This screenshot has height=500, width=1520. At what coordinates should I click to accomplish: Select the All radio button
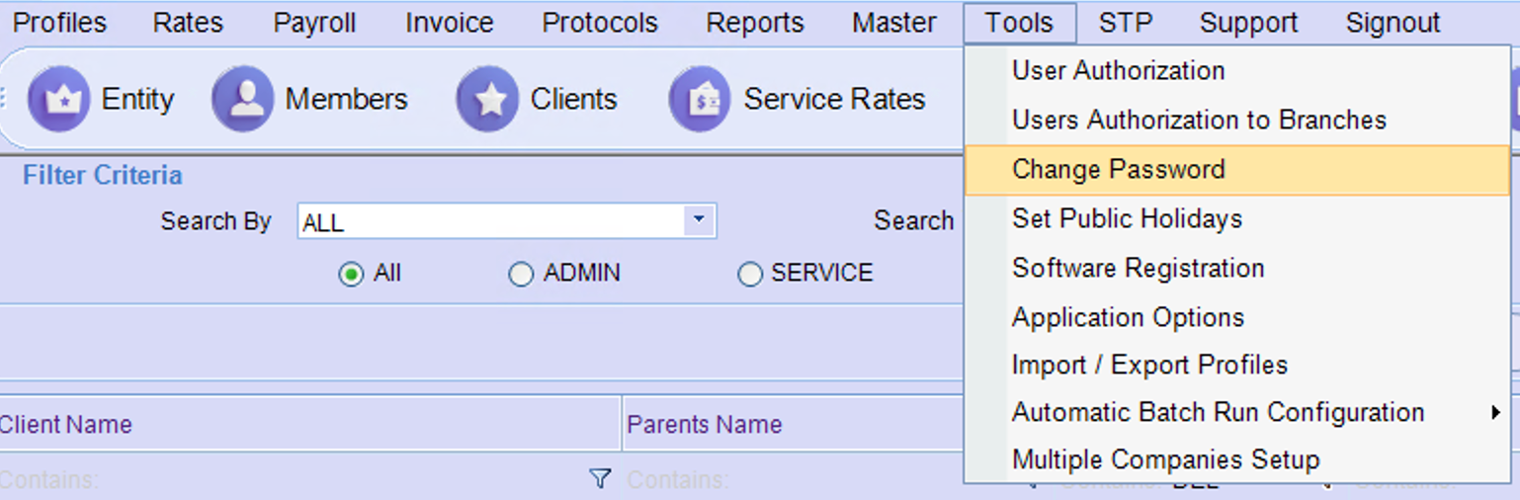(351, 274)
